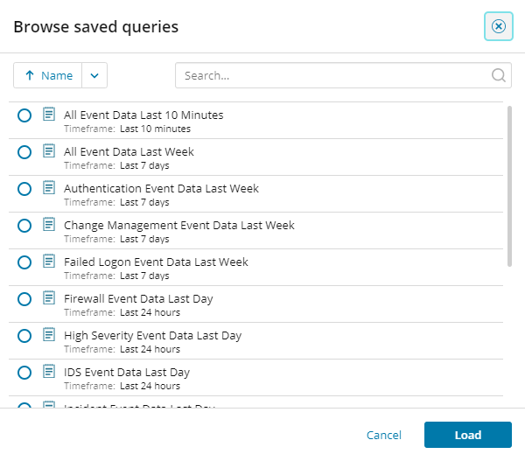Choose the Firewall Event Data Last Day radio
The width and height of the screenshot is (525, 461).
24,299
